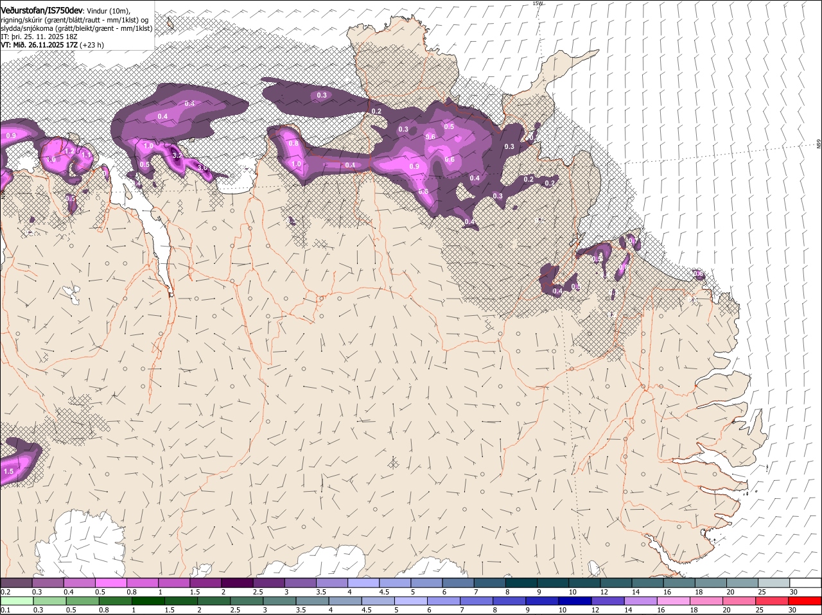Click the valid time 'VT: Mið. 26.11.2025 17Z'
This screenshot has width=822, height=615.
[39, 45]
